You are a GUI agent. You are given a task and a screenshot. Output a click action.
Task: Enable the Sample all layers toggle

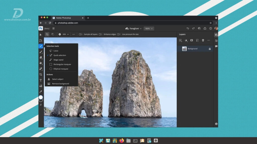pos(80,34)
